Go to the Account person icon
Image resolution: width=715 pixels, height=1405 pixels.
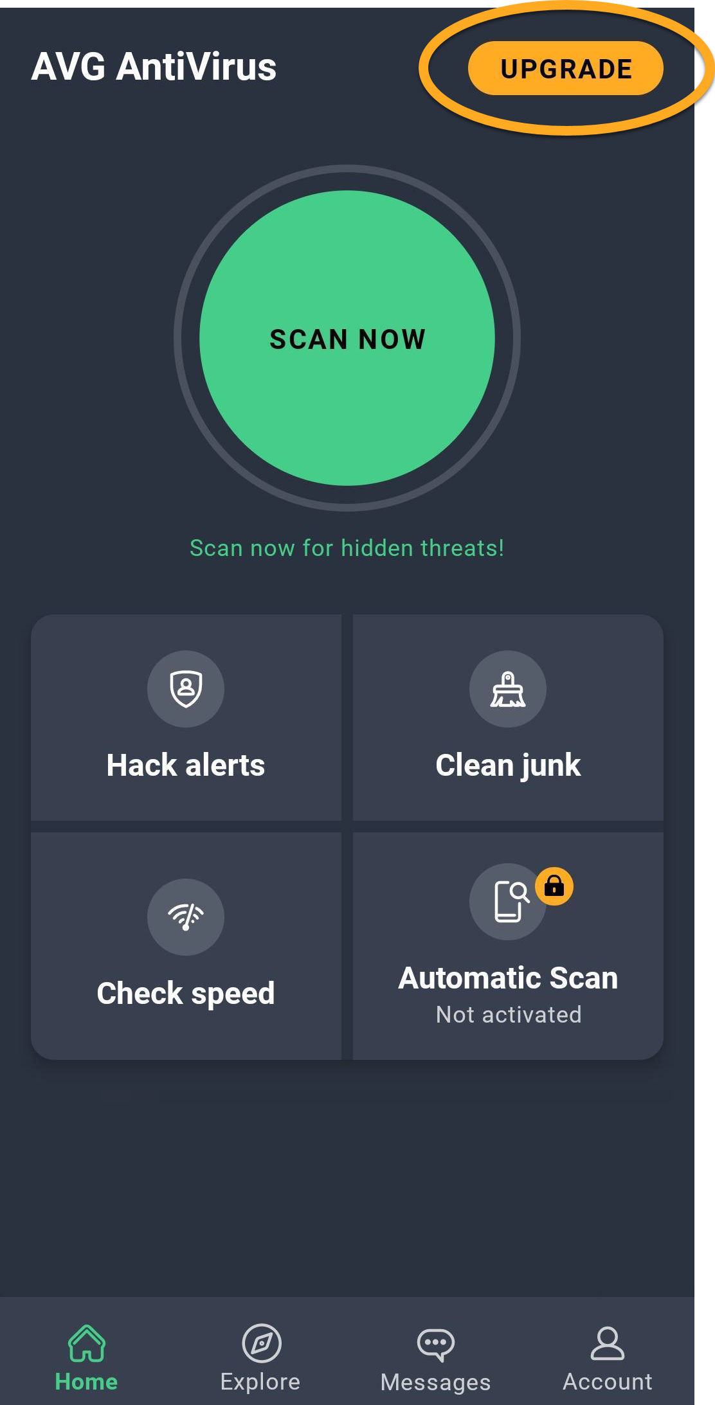click(x=608, y=1343)
